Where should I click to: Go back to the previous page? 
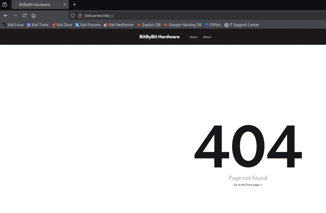[6, 16]
